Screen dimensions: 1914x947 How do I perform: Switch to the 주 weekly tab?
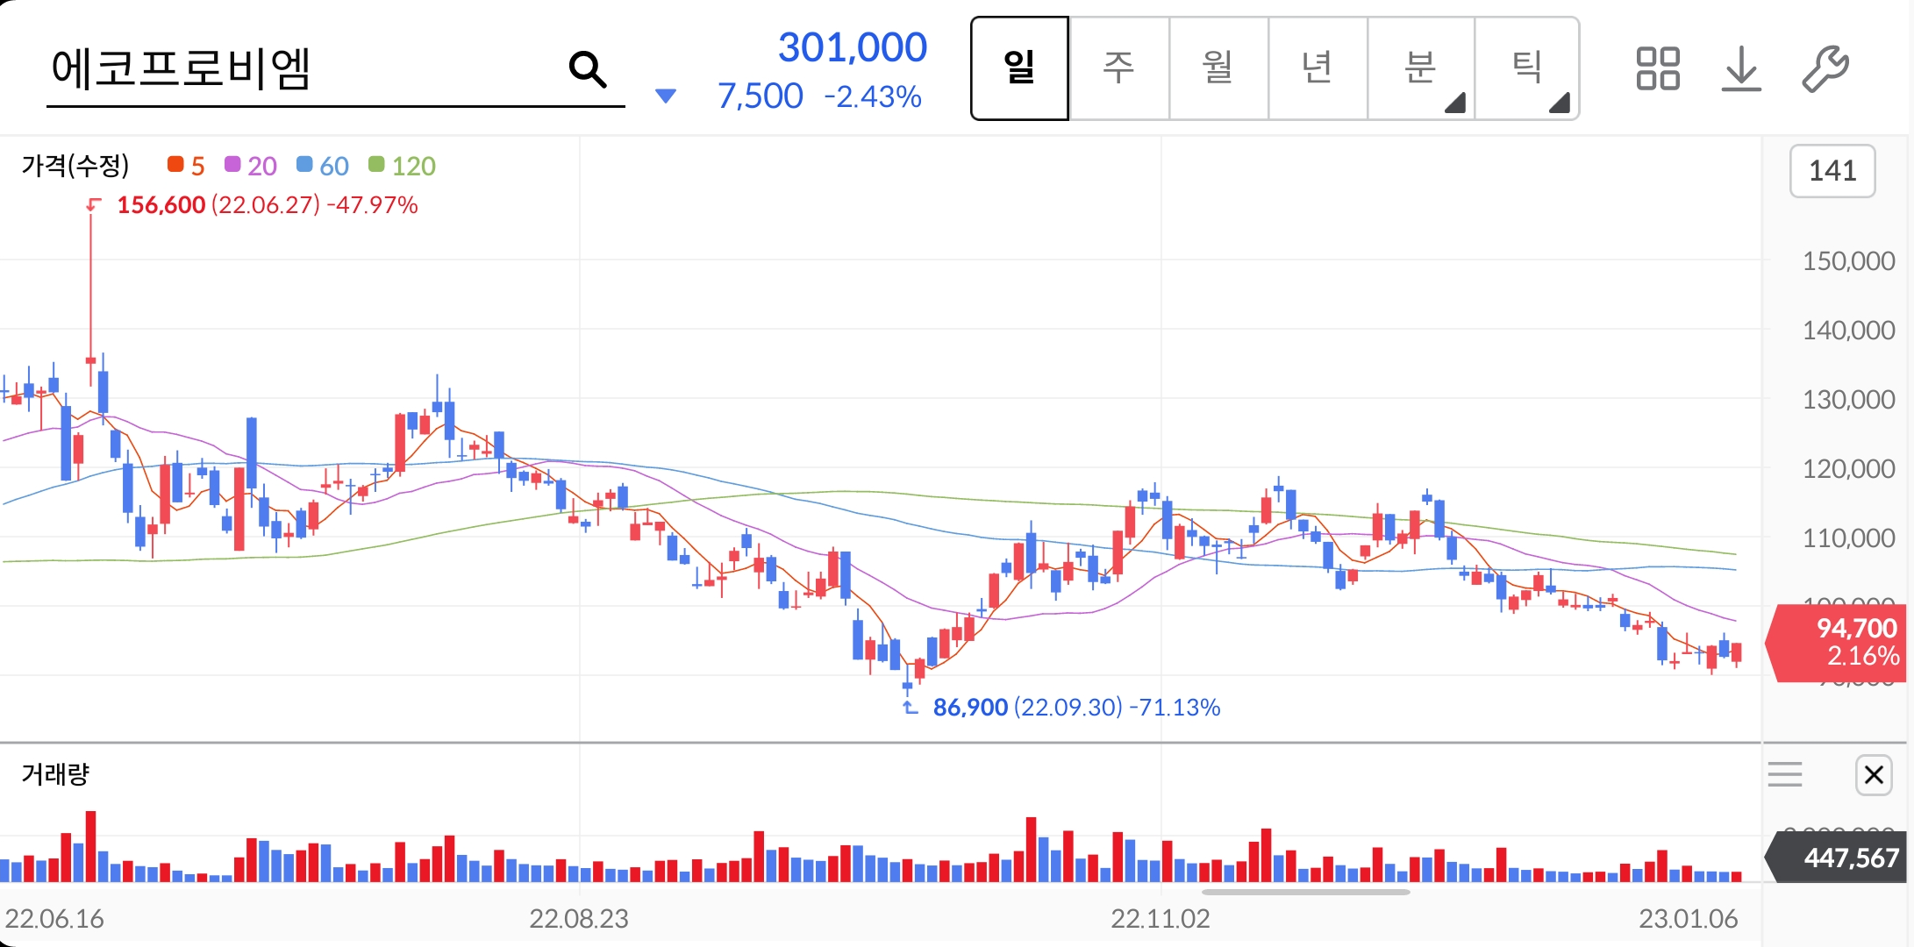[x=1118, y=68]
